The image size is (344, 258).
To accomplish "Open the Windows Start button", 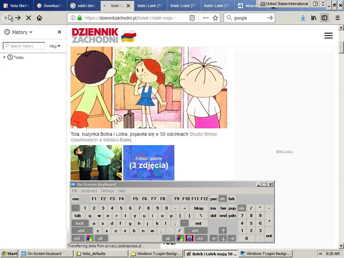I will pyautogui.click(x=10, y=254).
